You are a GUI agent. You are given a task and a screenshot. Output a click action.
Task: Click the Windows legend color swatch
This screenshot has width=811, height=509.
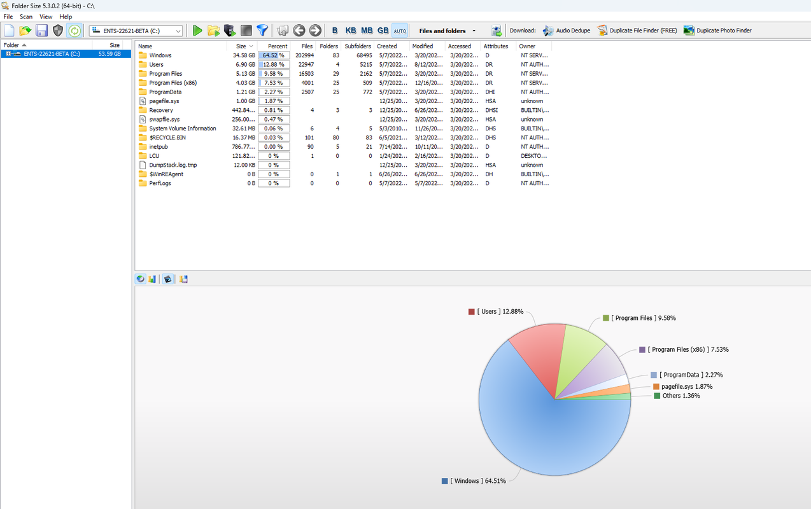[444, 481]
